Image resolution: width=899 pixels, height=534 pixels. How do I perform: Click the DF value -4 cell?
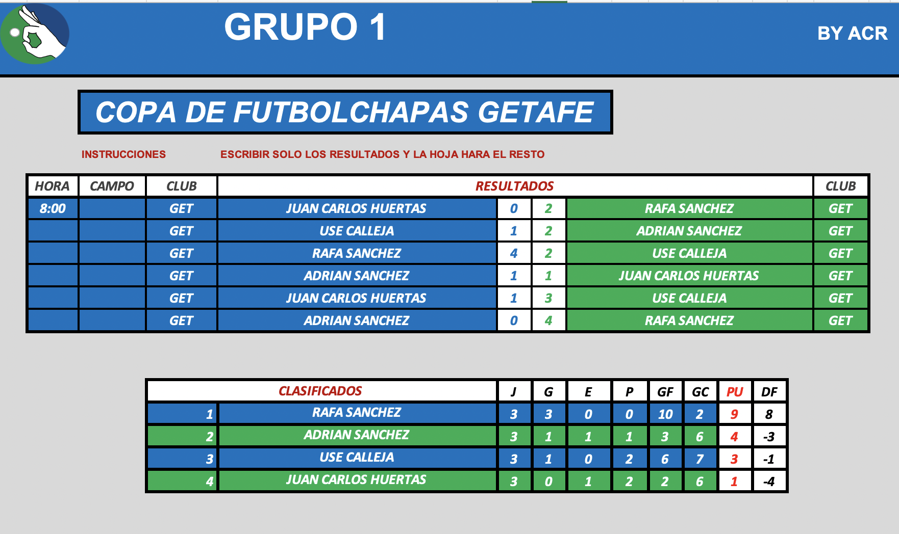pos(769,482)
